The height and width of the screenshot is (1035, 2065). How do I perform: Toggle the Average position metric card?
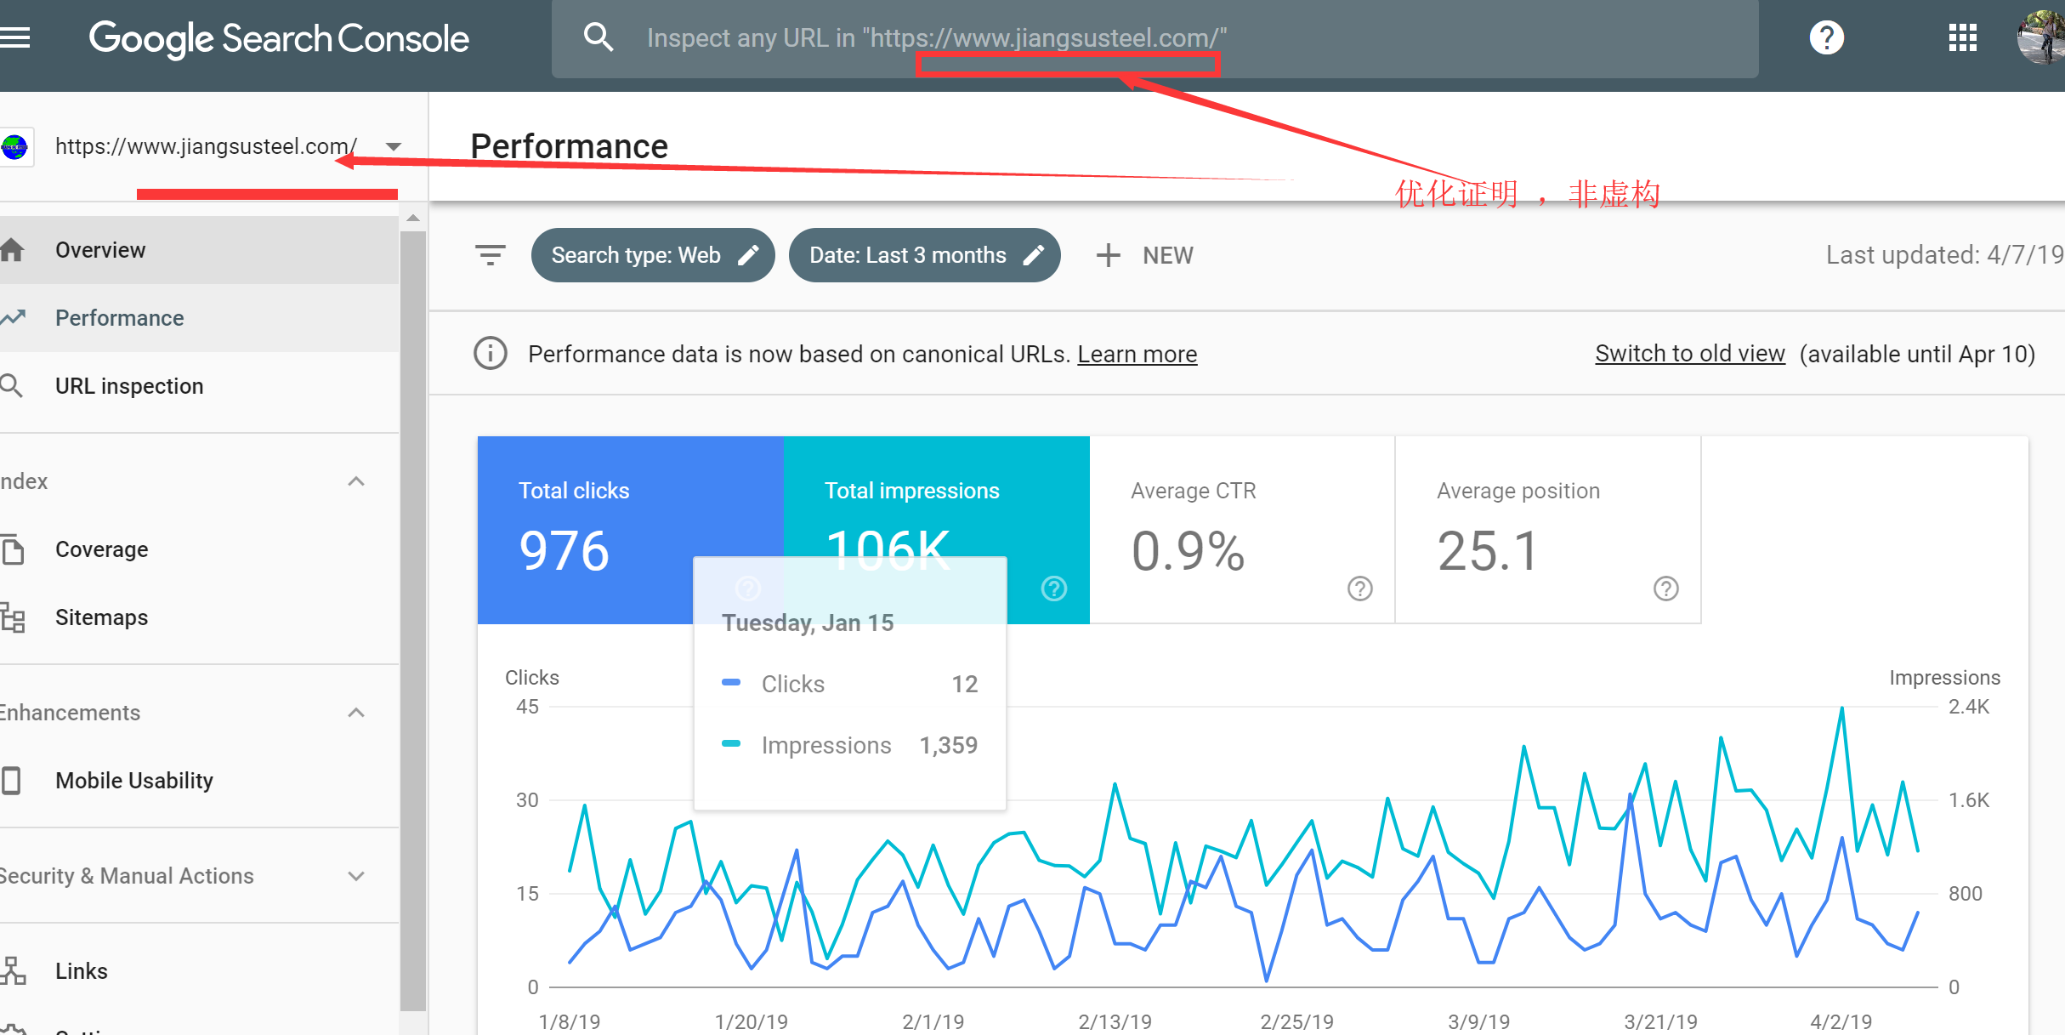tap(1548, 530)
